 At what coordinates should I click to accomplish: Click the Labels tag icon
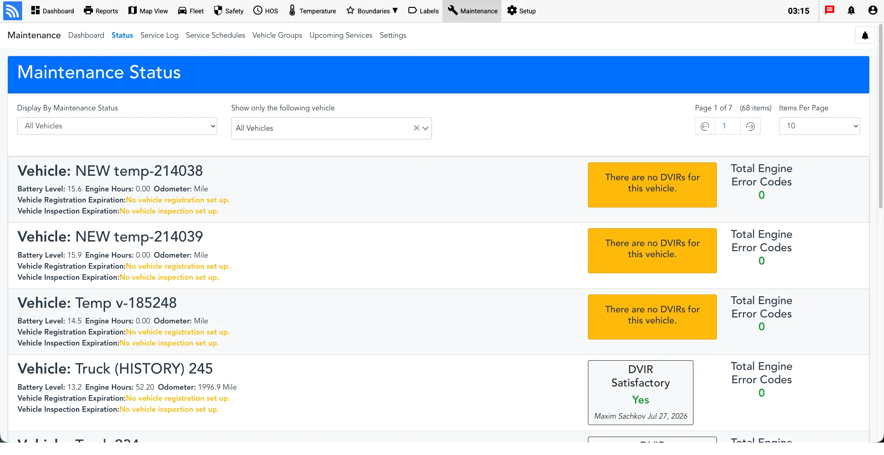[413, 10]
